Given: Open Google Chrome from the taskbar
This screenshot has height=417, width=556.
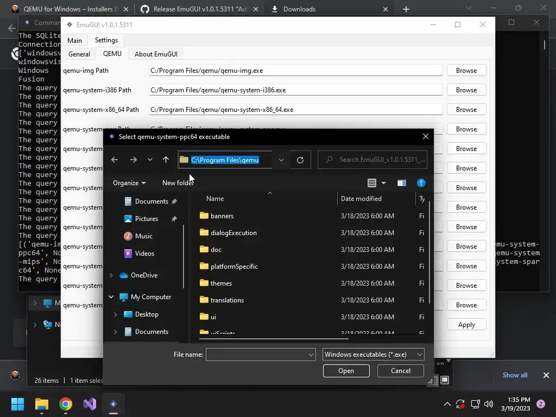Looking at the screenshot, I should tap(66, 404).
